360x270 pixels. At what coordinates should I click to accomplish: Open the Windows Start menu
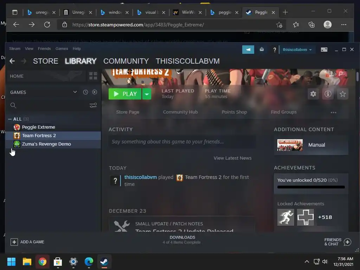(x=11, y=262)
